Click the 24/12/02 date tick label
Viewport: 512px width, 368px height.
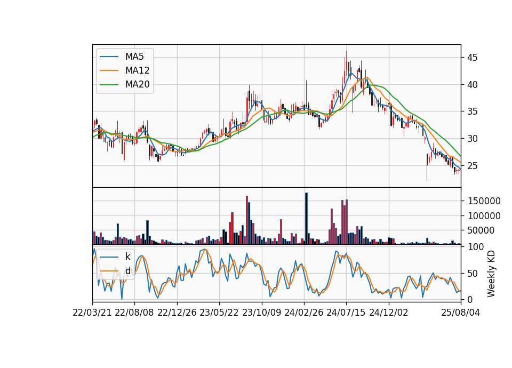point(389,313)
